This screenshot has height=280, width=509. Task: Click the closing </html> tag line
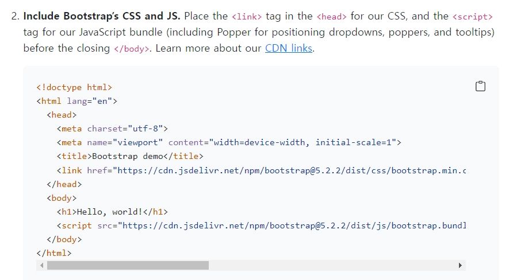click(x=54, y=253)
